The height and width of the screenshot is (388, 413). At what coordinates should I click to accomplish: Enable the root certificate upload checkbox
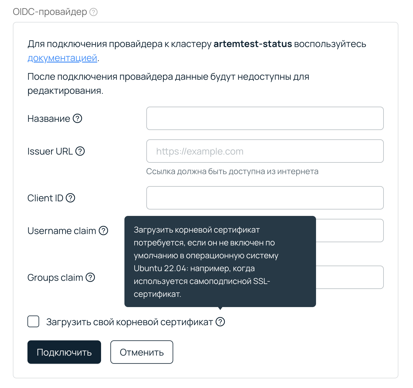tap(33, 322)
